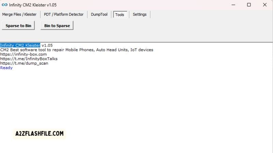Click the https://t.me/InfinityBoxTalks log line
273x153 pixels.
coord(29,59)
